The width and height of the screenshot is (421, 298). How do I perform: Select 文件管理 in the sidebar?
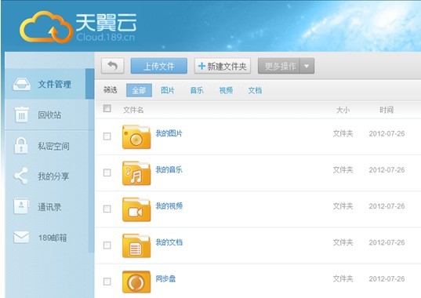49,84
